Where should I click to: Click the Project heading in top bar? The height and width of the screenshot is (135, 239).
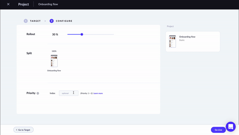tap(24, 4)
